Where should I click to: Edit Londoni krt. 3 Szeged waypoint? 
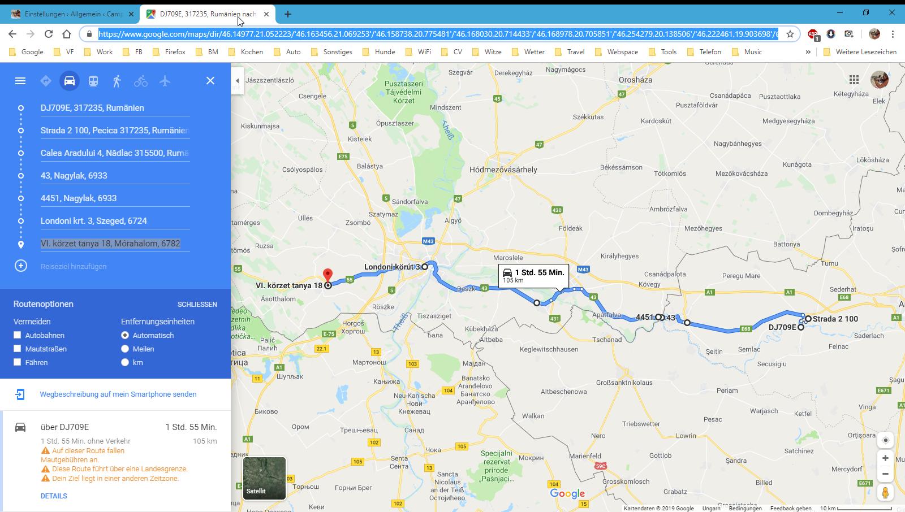[115, 221]
